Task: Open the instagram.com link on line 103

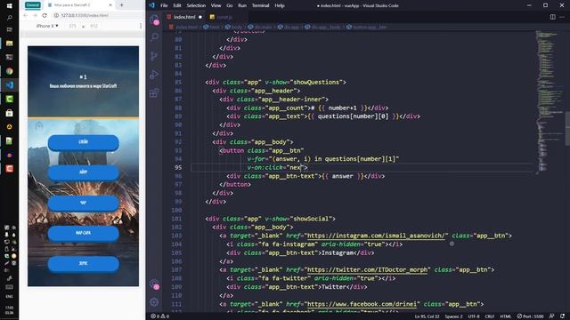Action: pos(376,236)
